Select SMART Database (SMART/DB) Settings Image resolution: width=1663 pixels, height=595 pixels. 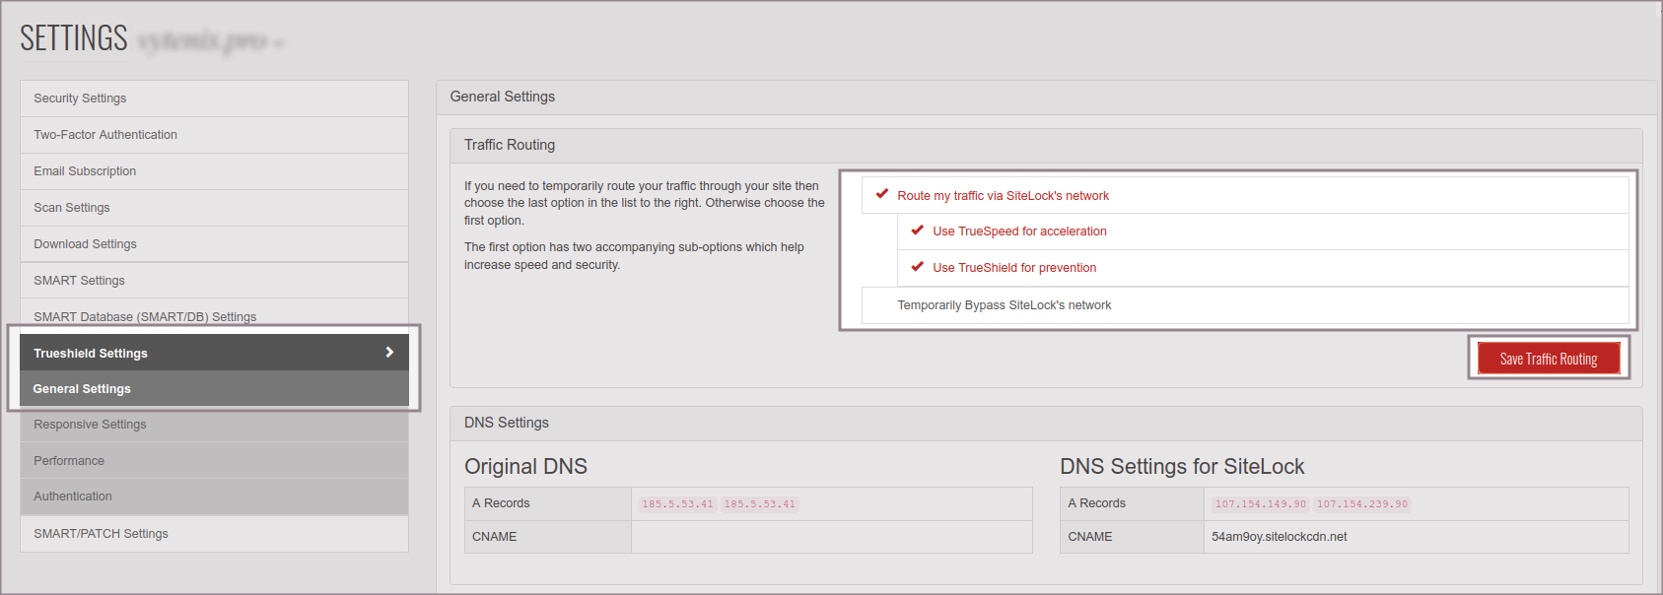pyautogui.click(x=145, y=316)
